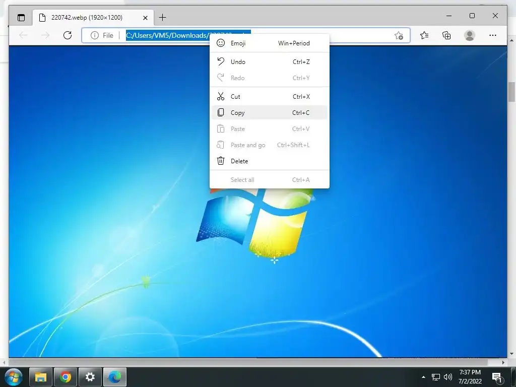Click the Cut scissors icon

coord(221,96)
